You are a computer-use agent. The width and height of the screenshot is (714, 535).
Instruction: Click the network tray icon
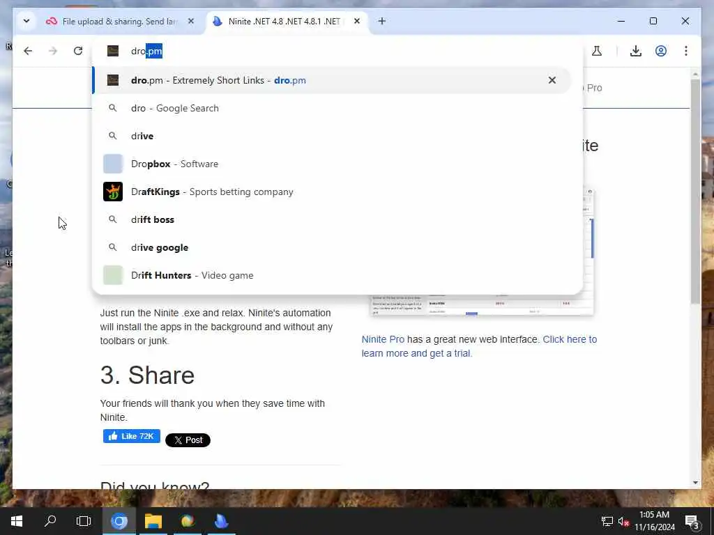click(607, 521)
